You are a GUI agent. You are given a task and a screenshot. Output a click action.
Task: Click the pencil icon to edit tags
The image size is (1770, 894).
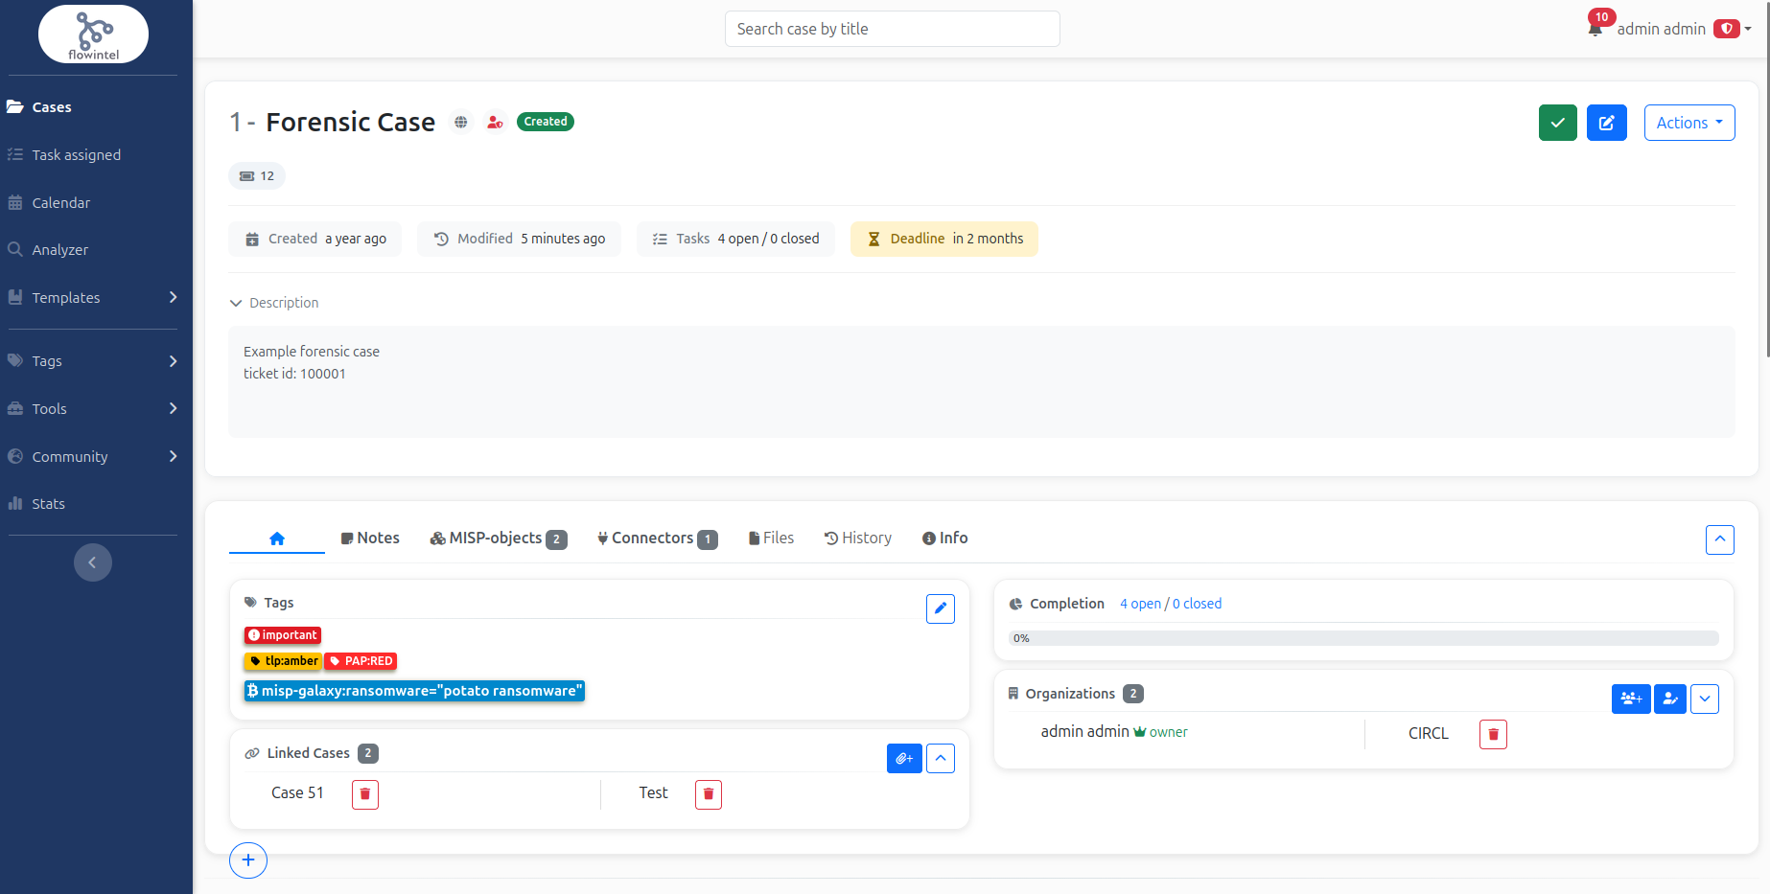tap(940, 608)
